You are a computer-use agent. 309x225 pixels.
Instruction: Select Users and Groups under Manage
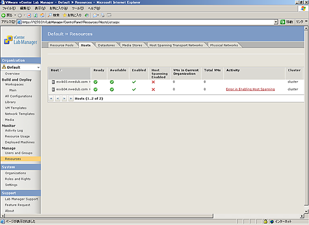[x=19, y=153]
